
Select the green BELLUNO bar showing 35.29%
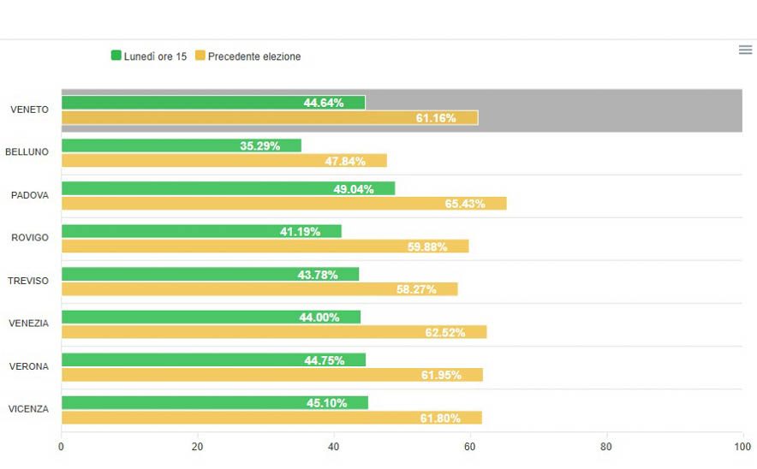[181, 145]
